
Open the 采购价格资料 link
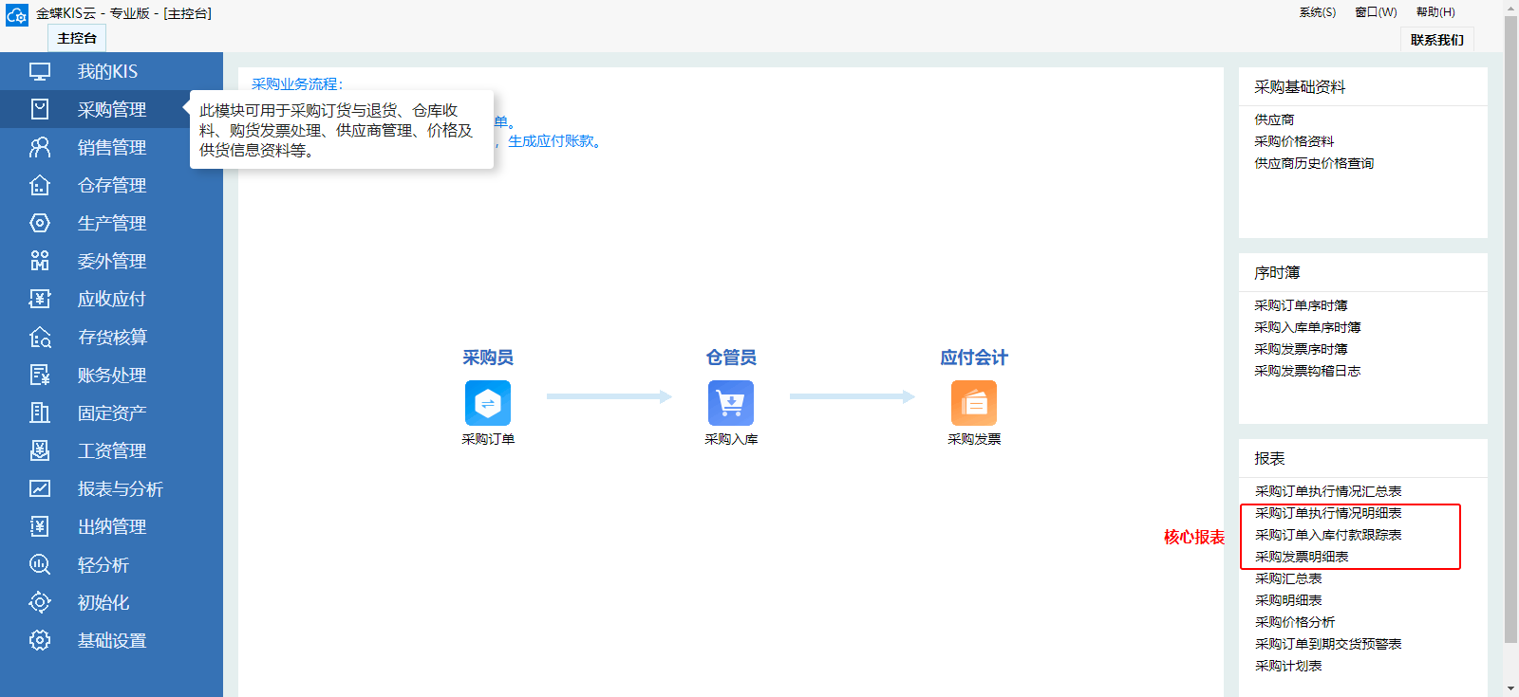[1294, 141]
